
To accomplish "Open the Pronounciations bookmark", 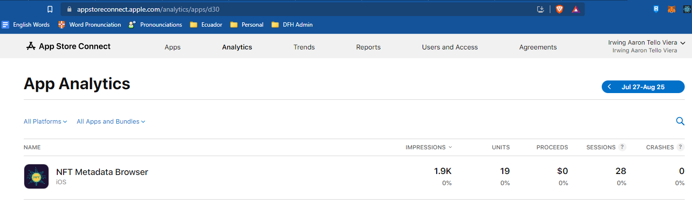I will click(x=155, y=24).
